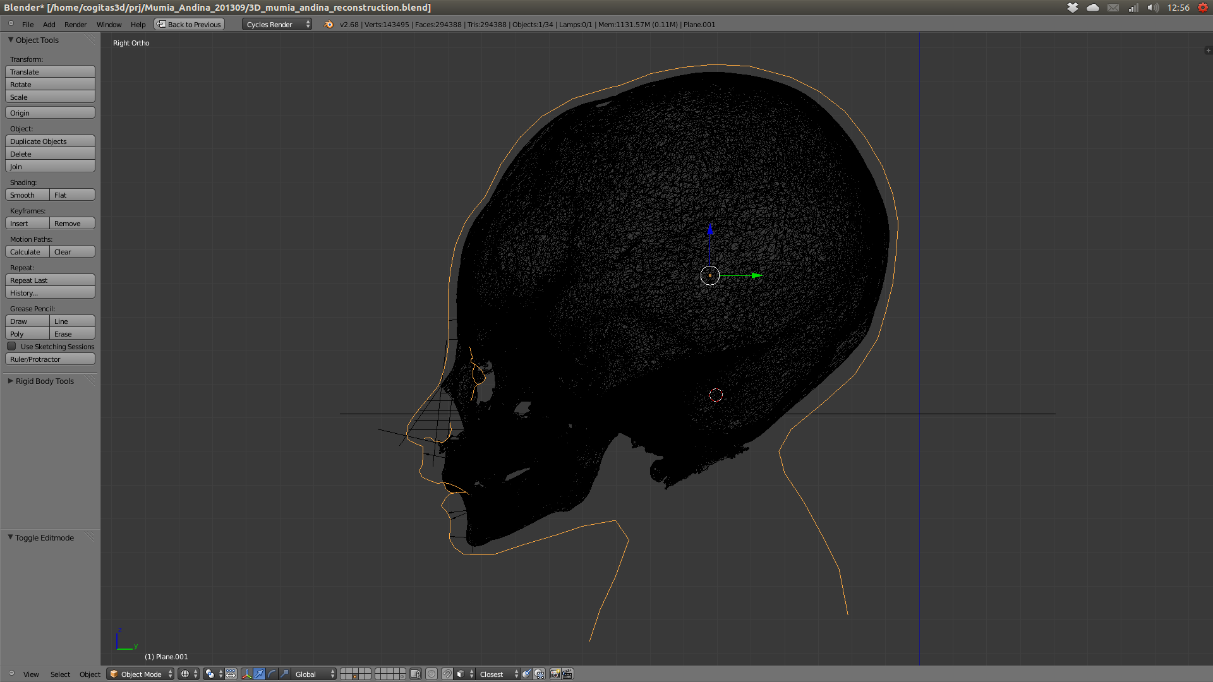Select the scale manipulator icon
Viewport: 1213px width, 682px height.
coord(285,674)
